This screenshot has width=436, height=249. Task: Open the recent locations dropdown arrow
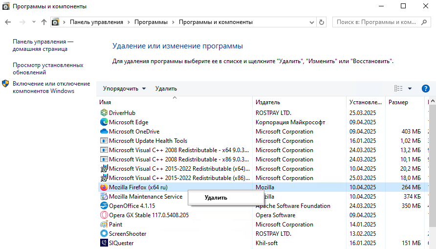pos(34,22)
